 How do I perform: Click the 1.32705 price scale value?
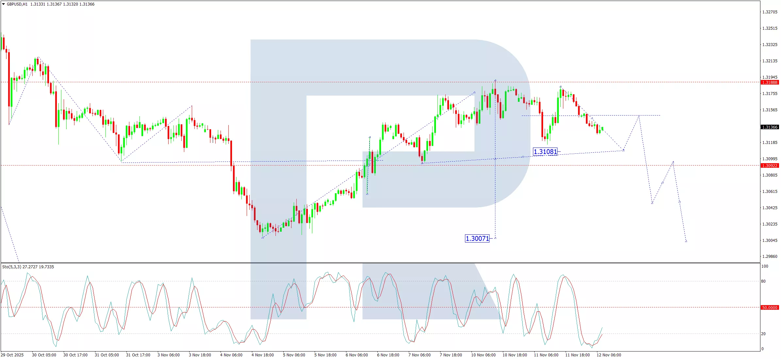[770, 12]
